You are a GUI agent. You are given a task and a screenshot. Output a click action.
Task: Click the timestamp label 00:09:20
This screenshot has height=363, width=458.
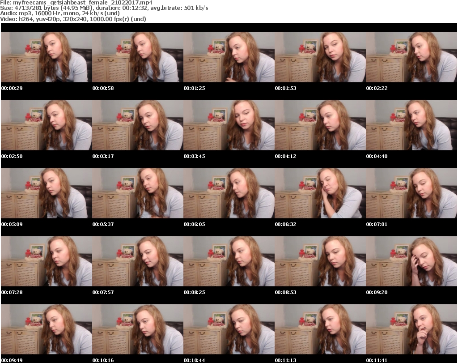(x=377, y=292)
